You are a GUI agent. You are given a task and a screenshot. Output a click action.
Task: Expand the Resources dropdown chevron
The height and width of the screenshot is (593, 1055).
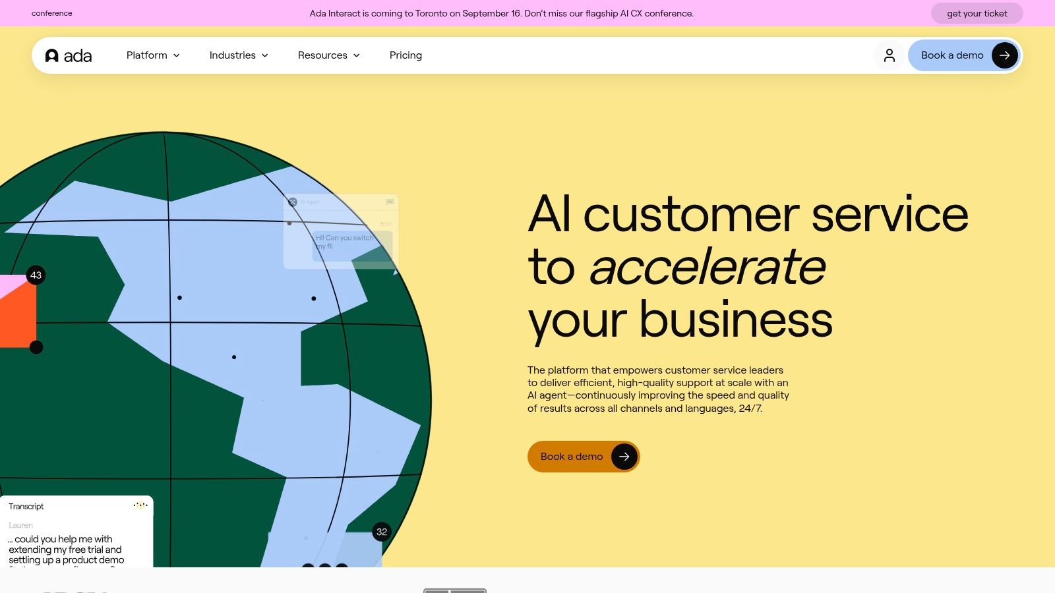click(357, 55)
